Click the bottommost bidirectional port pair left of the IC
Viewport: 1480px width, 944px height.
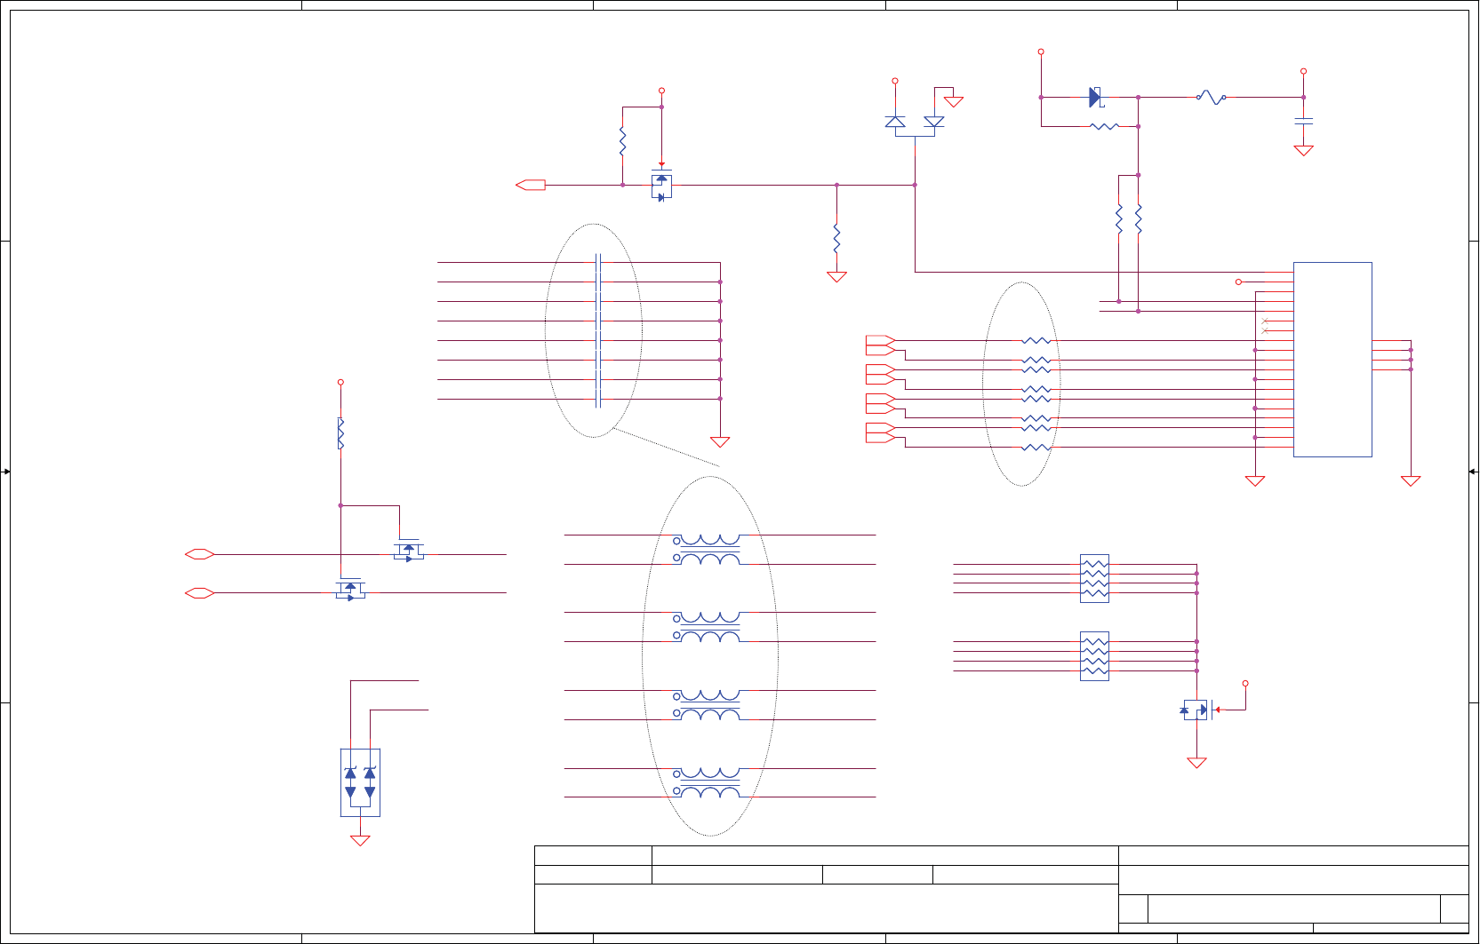coord(881,433)
